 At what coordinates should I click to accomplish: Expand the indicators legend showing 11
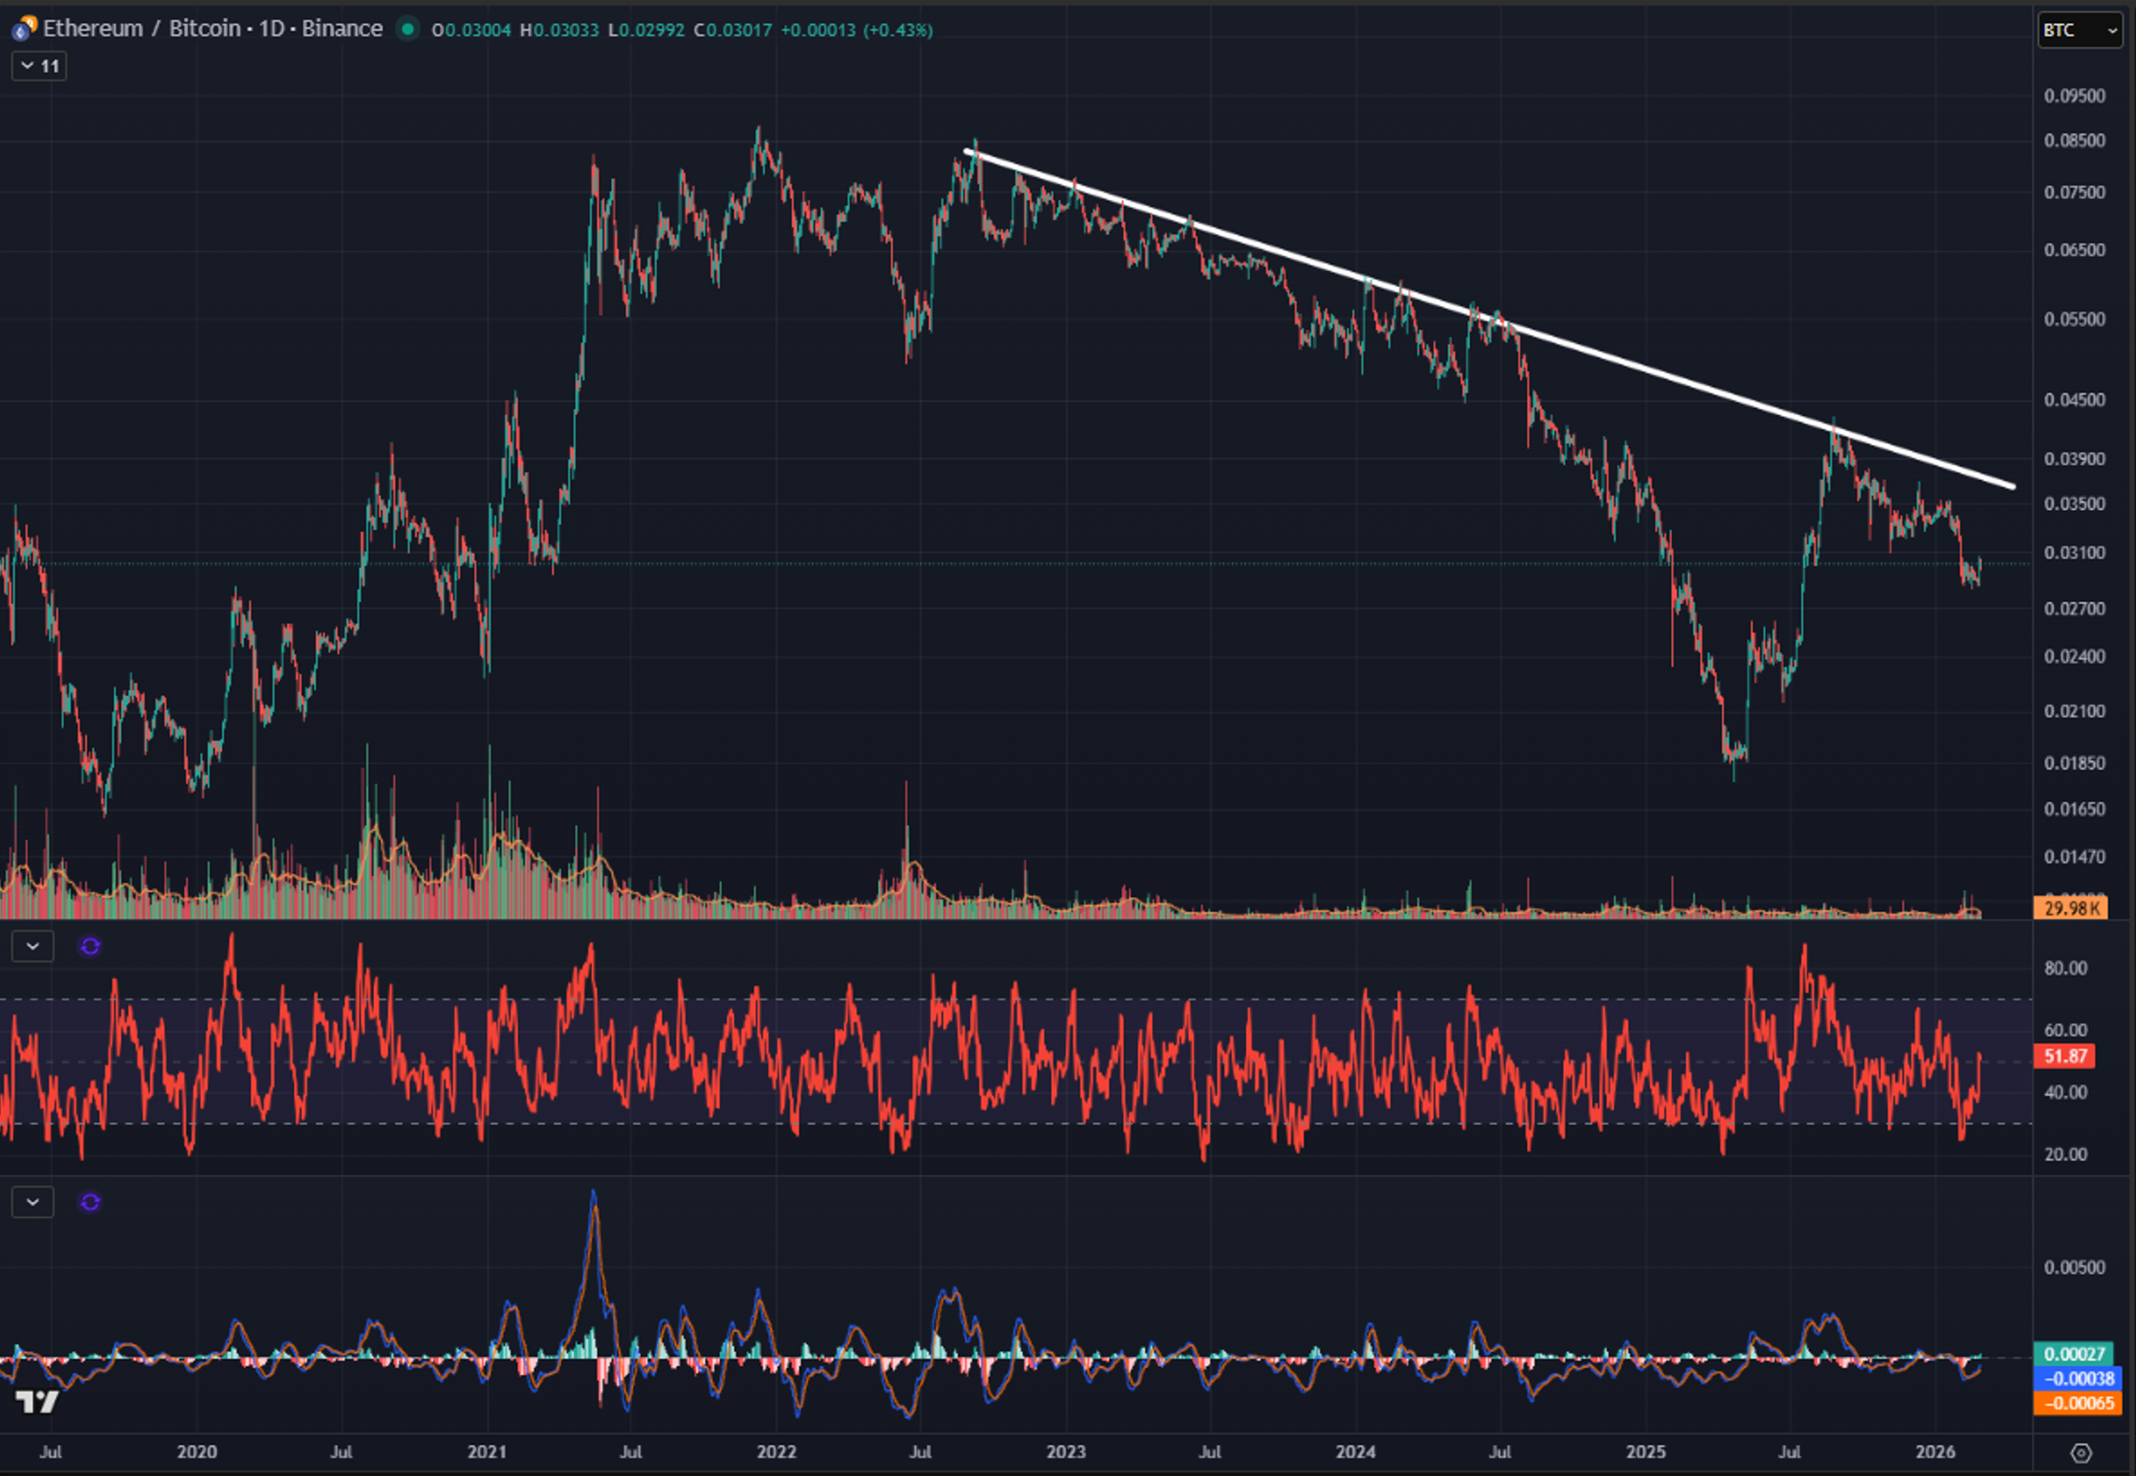[38, 66]
